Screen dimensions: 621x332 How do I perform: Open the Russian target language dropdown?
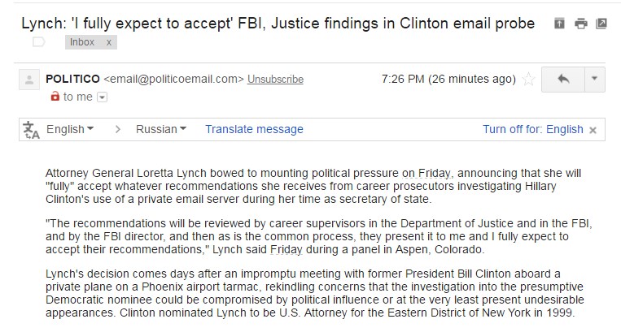coord(161,130)
